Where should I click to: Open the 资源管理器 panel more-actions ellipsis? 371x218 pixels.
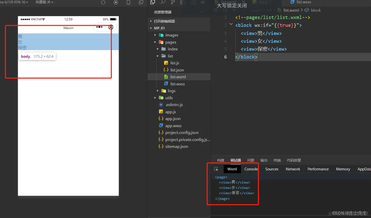click(x=202, y=12)
